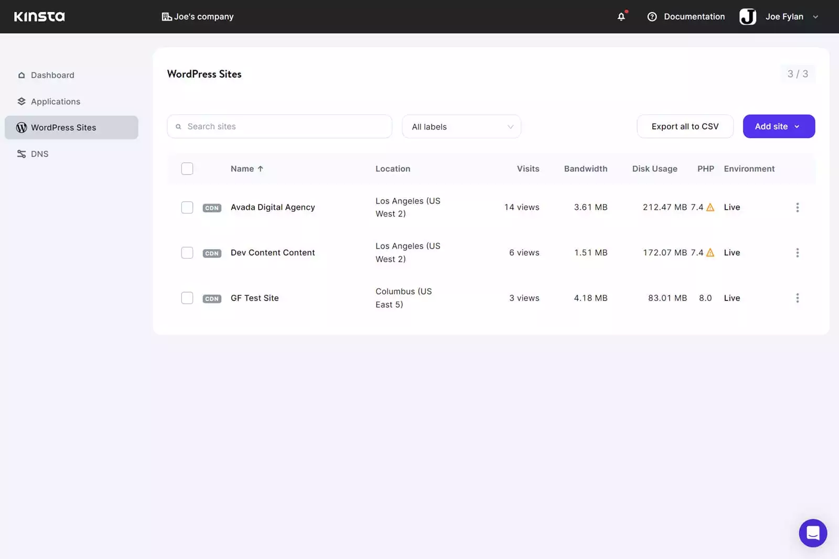Check the Dev Content Content checkbox
Screen dimensions: 839x559
point(187,253)
